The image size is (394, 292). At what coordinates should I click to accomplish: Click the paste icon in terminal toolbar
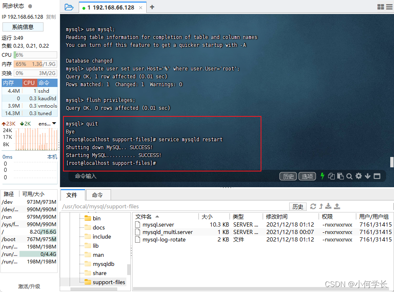coord(341,176)
